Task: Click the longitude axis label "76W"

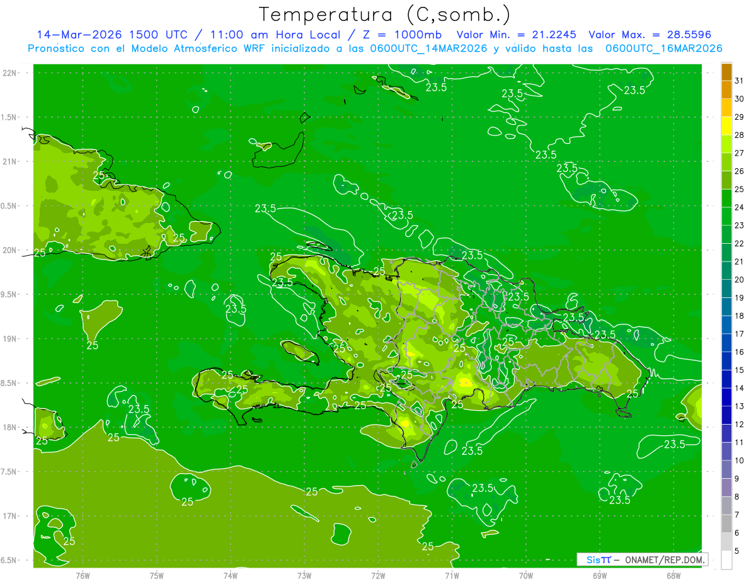Action: [x=83, y=575]
